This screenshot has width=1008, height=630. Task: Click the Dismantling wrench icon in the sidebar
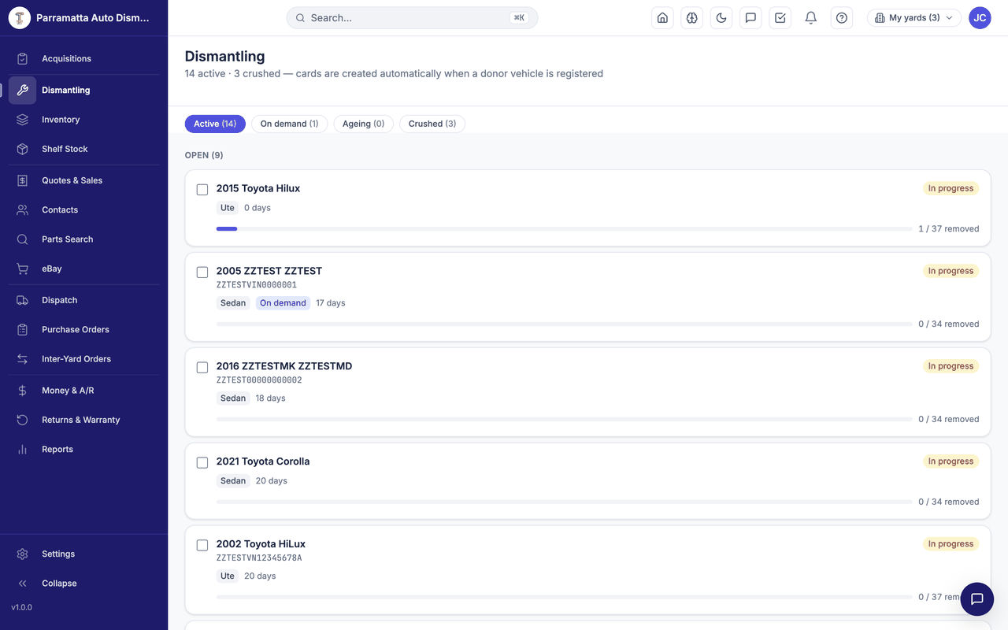[22, 90]
